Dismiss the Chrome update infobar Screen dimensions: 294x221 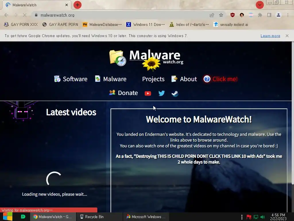[287, 36]
